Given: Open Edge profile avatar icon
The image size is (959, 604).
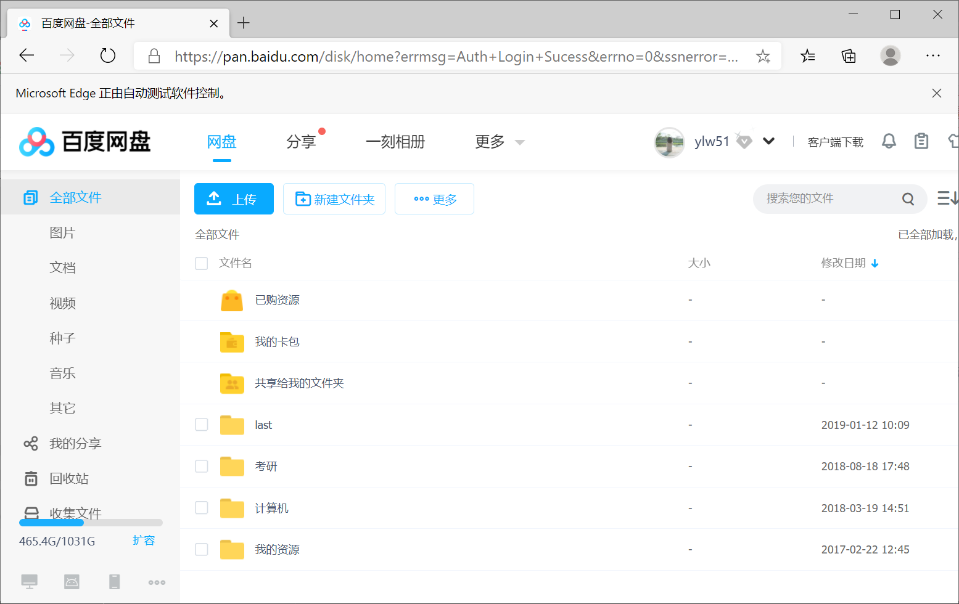Looking at the screenshot, I should coord(890,56).
